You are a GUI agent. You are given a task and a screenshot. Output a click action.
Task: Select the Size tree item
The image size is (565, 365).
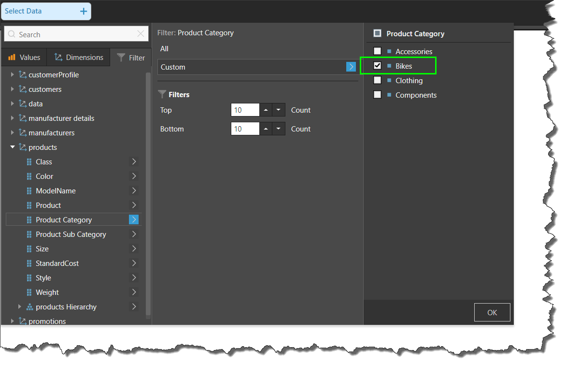tap(42, 249)
